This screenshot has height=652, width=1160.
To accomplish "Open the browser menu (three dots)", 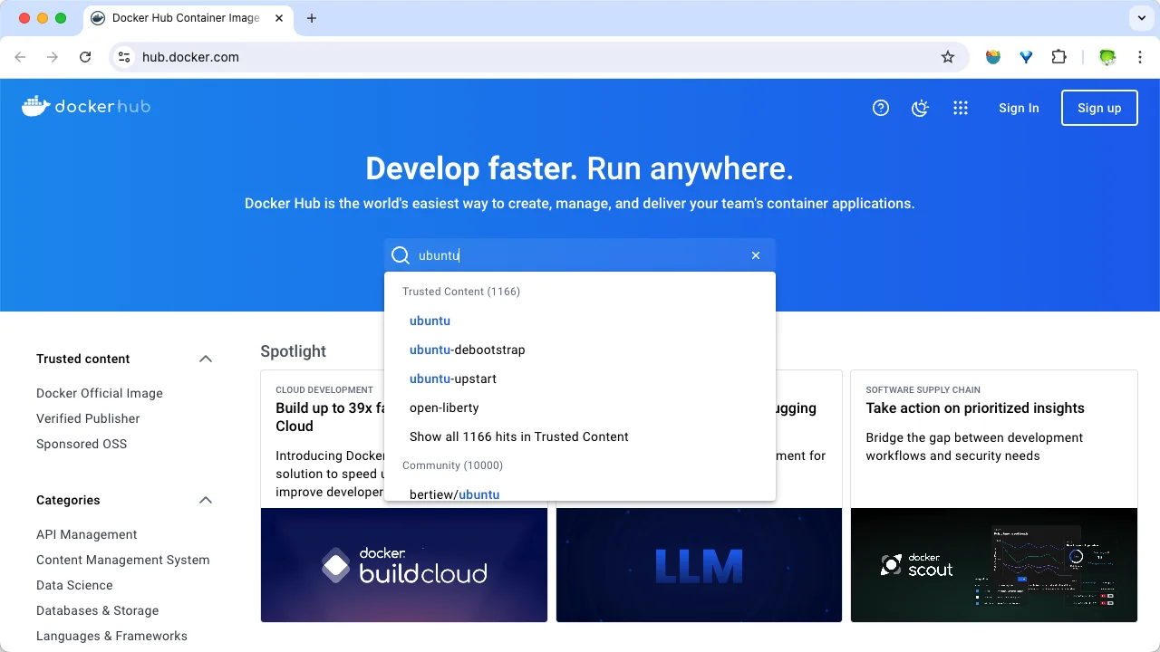I will [x=1140, y=56].
